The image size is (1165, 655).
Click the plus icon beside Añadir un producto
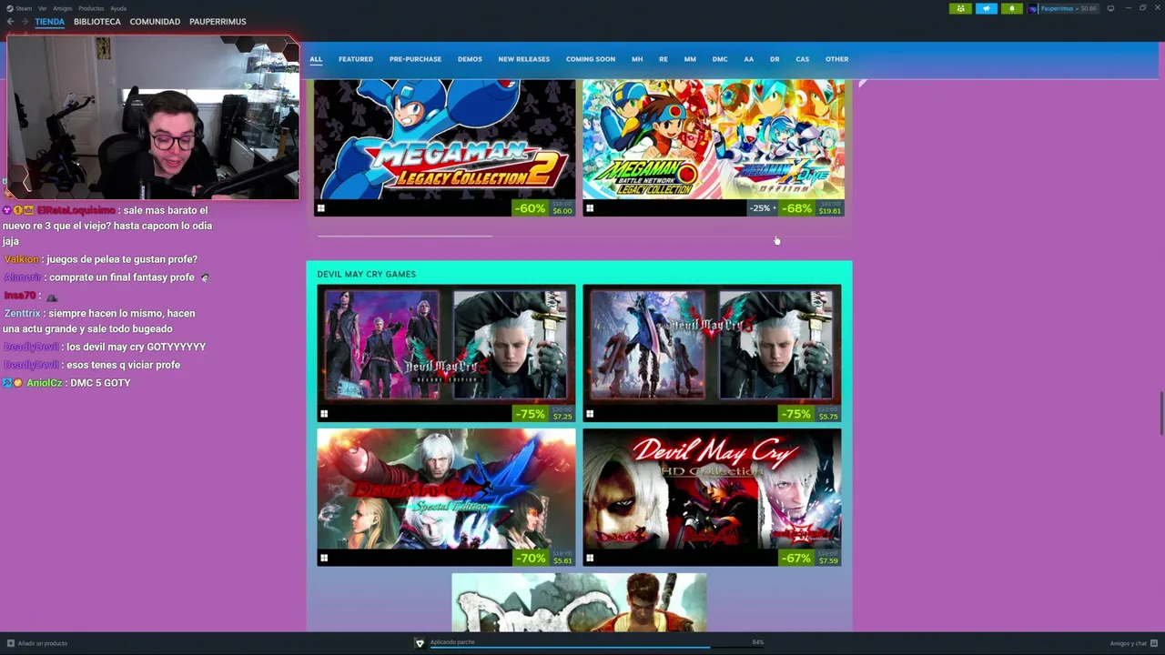[11, 643]
